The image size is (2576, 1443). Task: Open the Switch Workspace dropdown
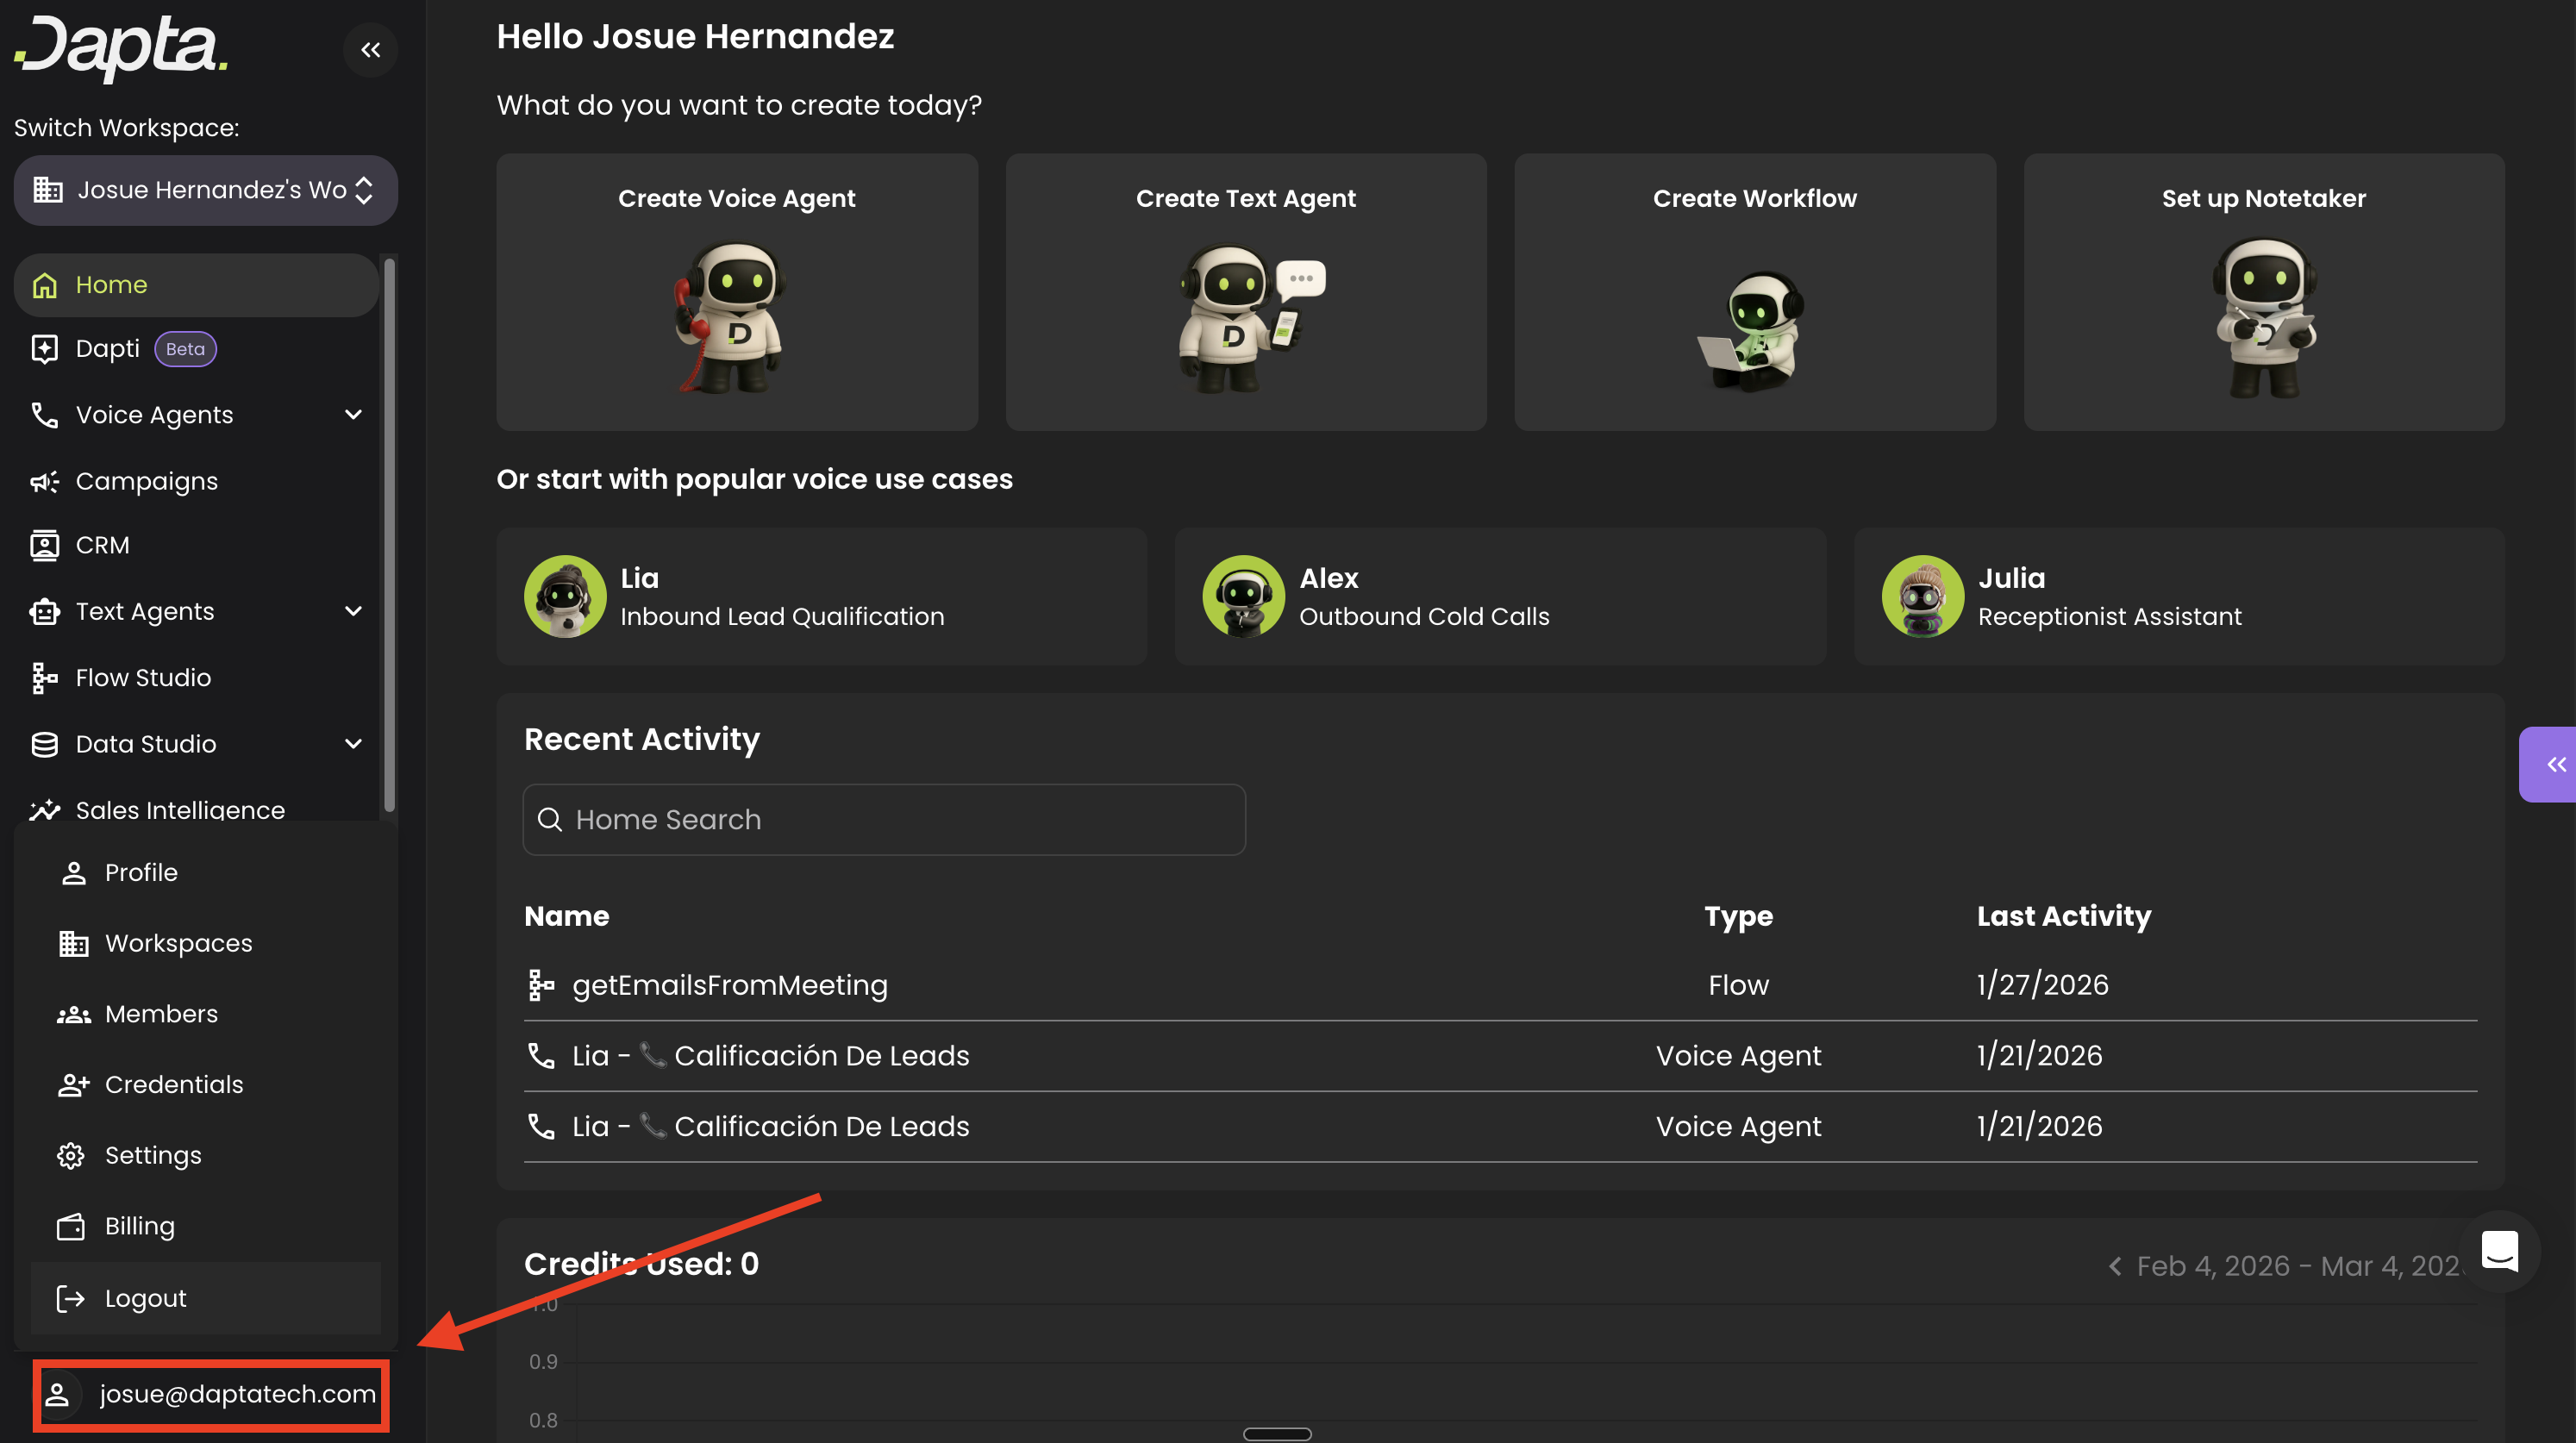pos(205,190)
